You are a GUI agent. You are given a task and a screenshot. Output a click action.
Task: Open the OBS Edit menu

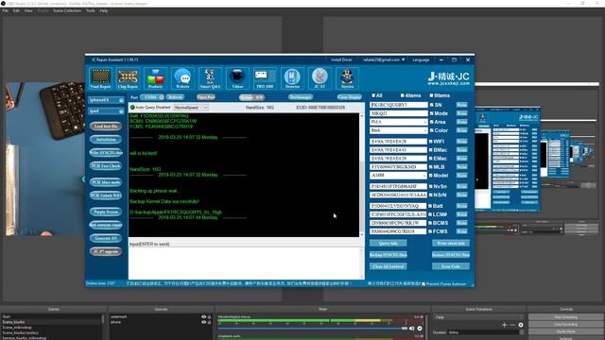click(x=16, y=10)
